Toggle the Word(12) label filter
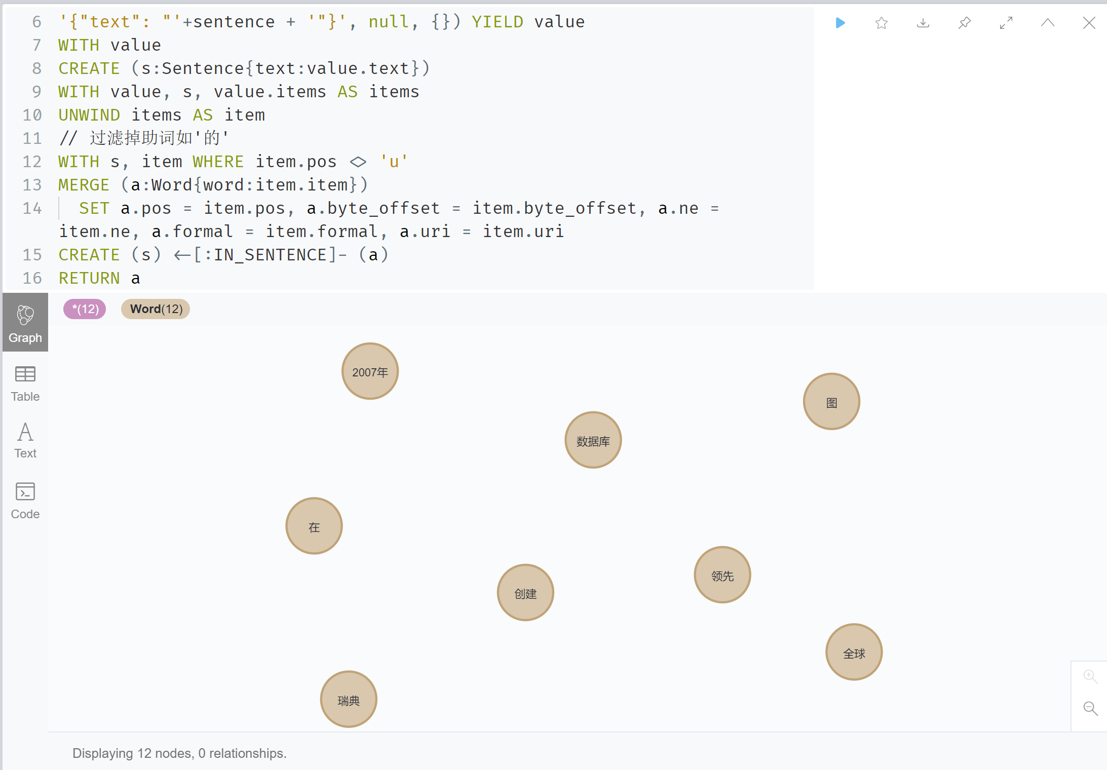 [x=155, y=309]
